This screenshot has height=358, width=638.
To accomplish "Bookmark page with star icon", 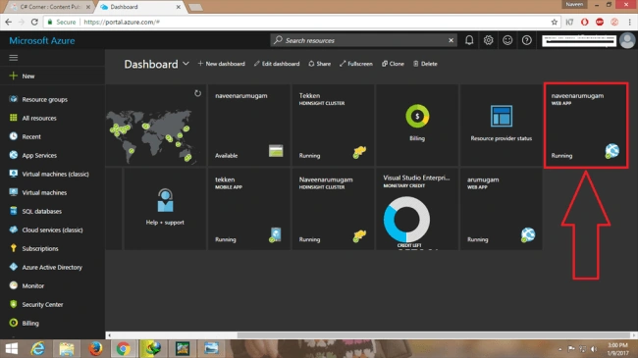I will tap(554, 22).
